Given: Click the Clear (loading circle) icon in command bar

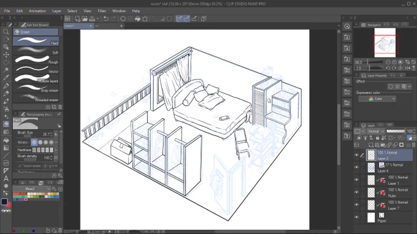Looking at the screenshot, I should coord(123,18).
